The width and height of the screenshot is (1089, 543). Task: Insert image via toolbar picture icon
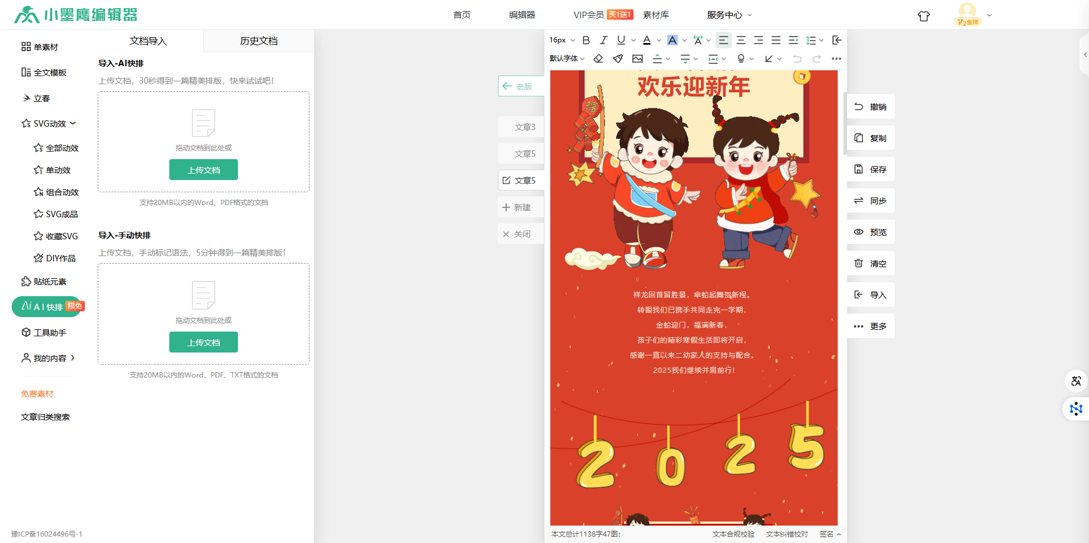click(638, 59)
